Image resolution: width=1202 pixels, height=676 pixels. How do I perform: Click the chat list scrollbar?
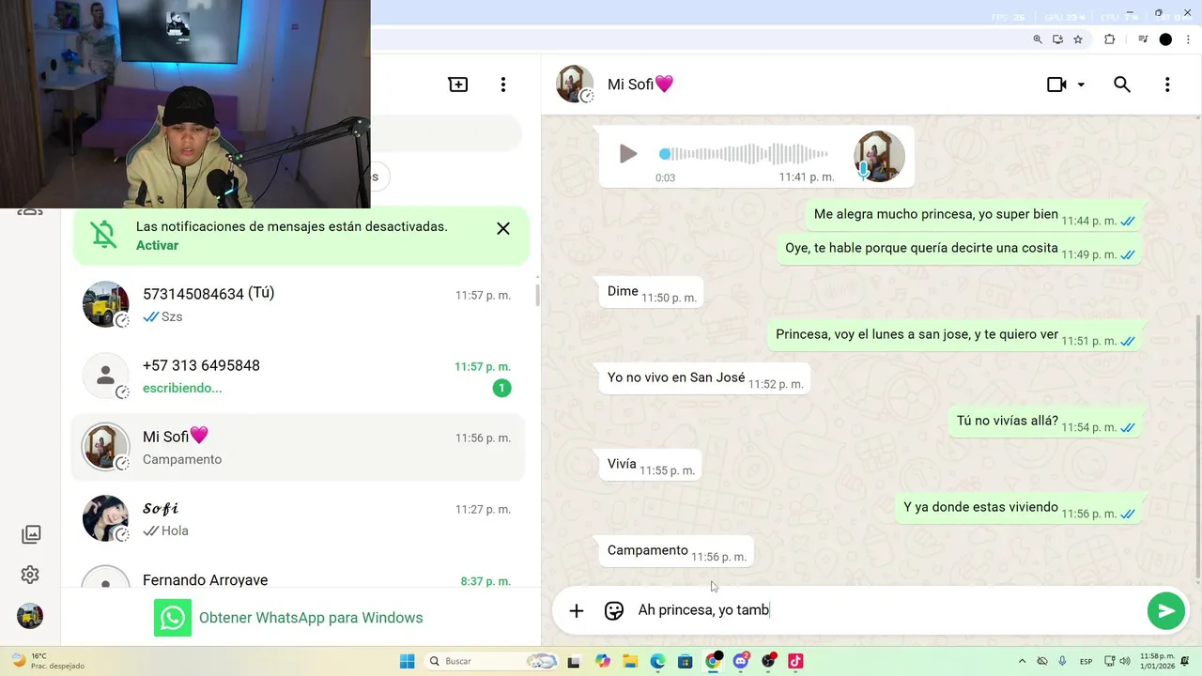tap(538, 293)
